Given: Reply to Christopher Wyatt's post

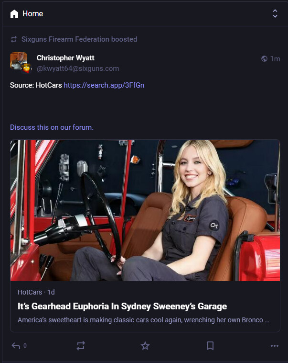Looking at the screenshot, I should (x=16, y=346).
